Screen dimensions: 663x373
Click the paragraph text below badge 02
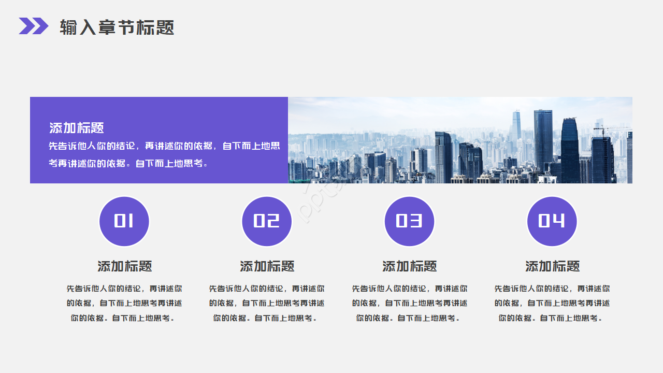click(x=267, y=304)
